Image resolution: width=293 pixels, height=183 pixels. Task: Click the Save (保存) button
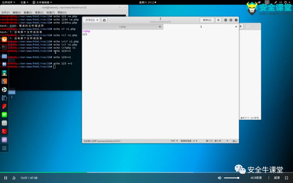coord(207,20)
